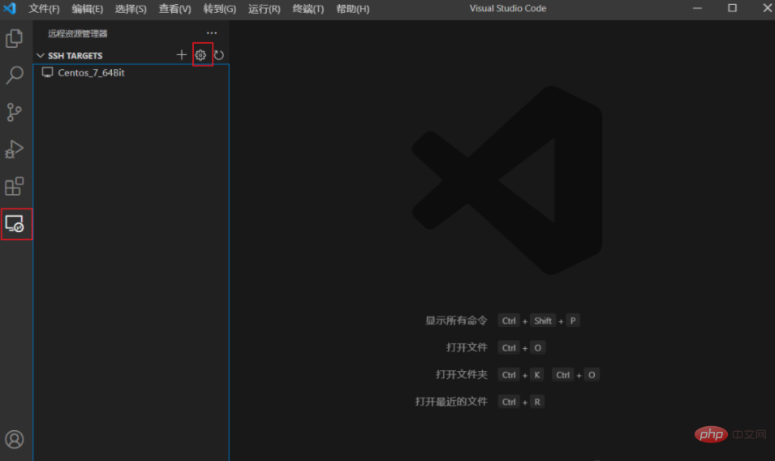Click the 远程资源管理器 panel title
Image resolution: width=775 pixels, height=461 pixels.
pyautogui.click(x=78, y=33)
